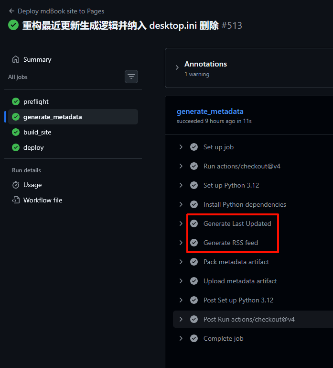The width and height of the screenshot is (333, 368).
Task: Expand the Upload metadata artifact step
Action: (181, 281)
